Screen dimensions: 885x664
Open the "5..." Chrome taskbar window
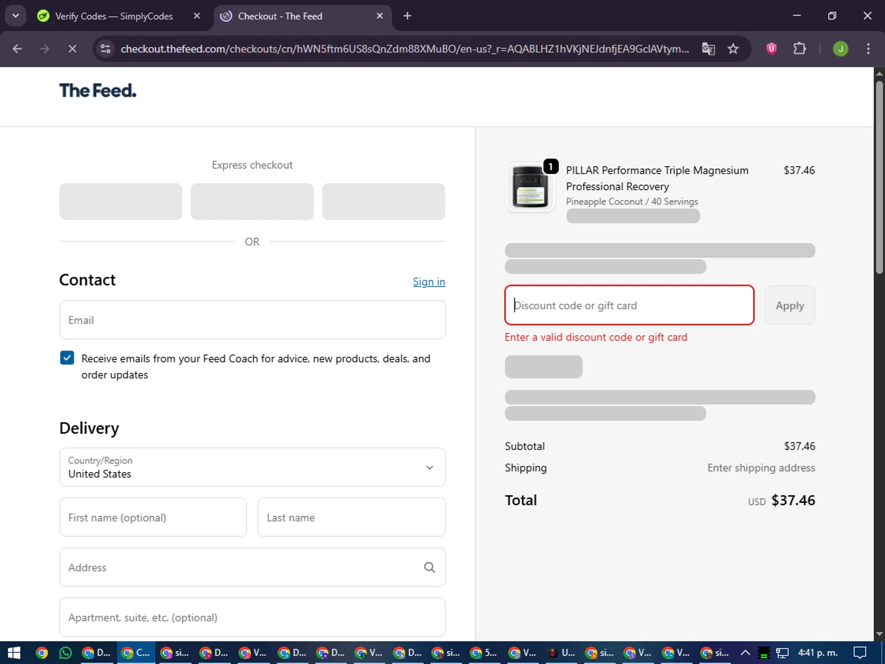(484, 653)
